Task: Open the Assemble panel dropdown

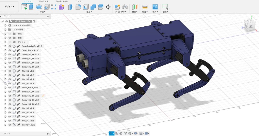Action: pyautogui.click(x=121, y=12)
